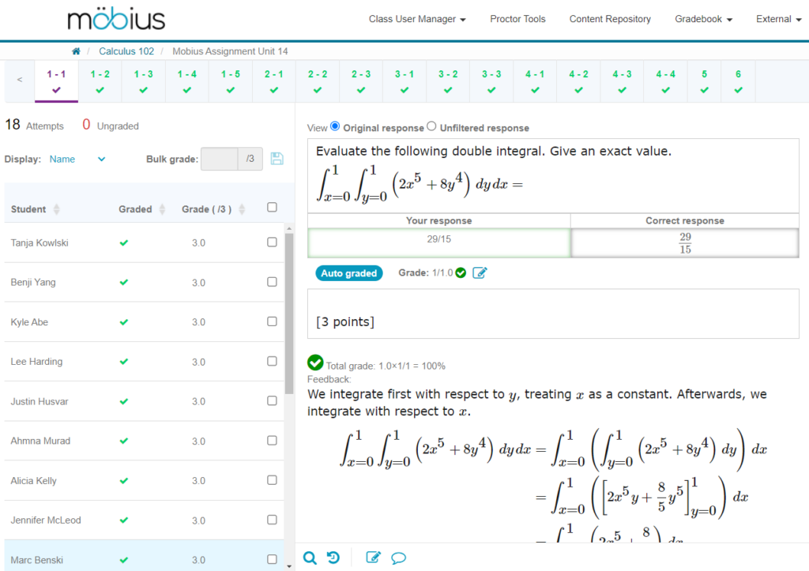Expand the Gradebook dropdown menu

click(x=703, y=19)
